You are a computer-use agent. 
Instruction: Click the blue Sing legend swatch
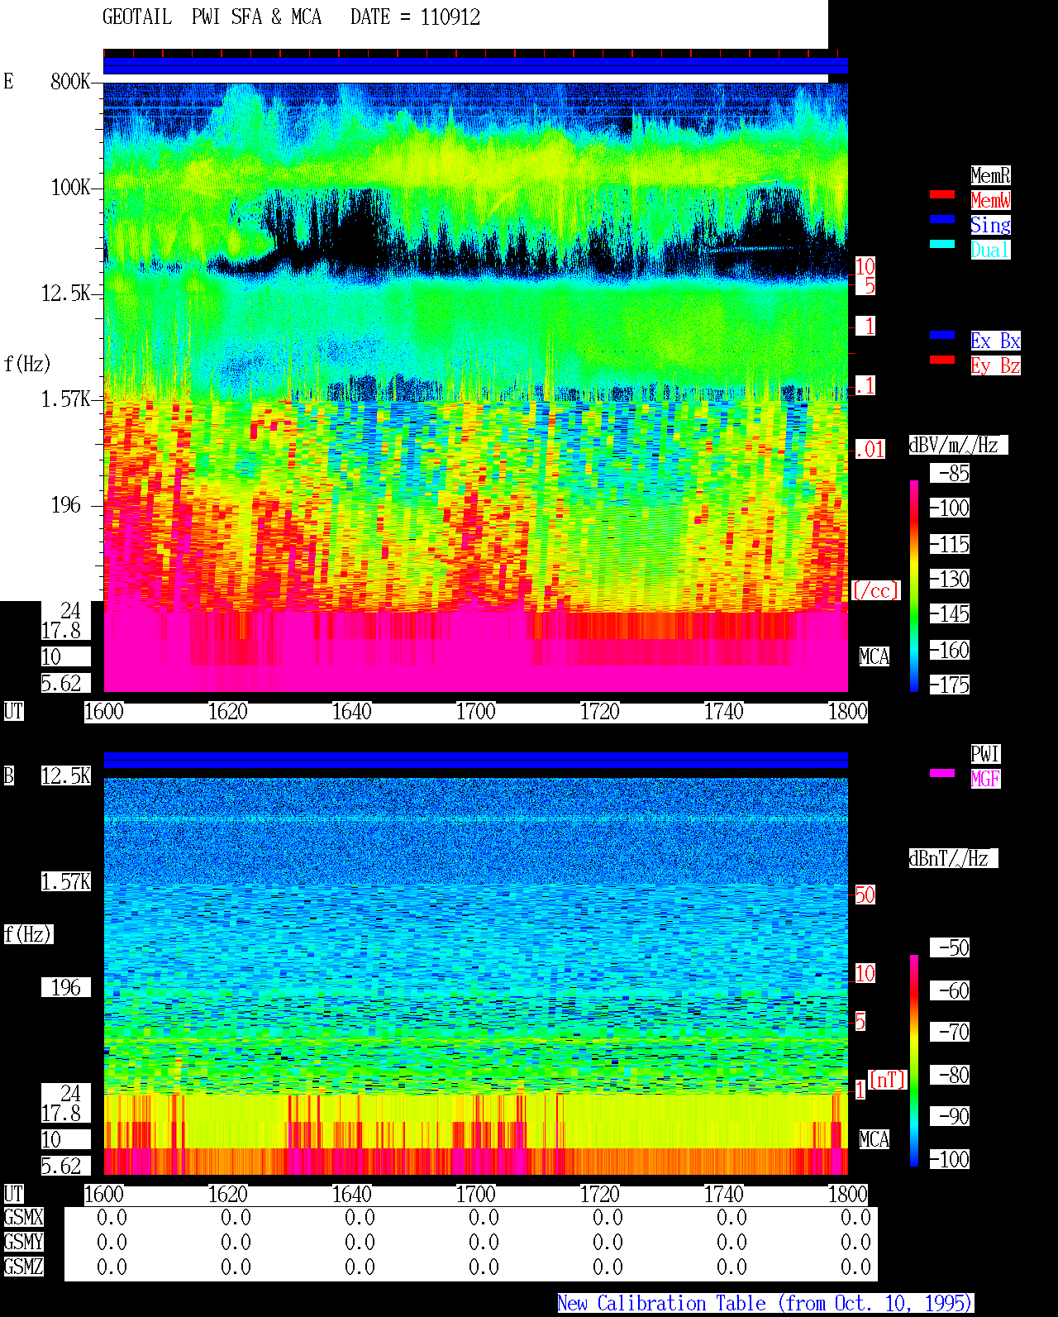tap(942, 219)
